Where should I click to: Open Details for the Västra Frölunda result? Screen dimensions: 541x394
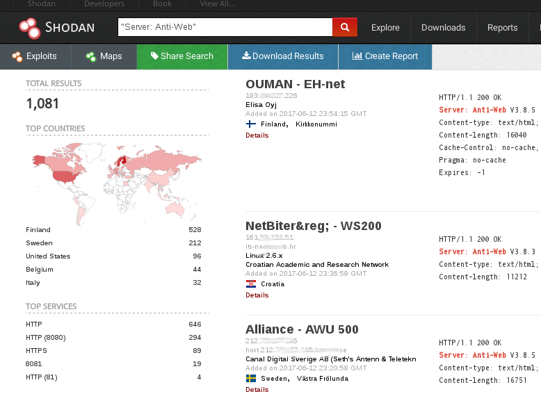(257, 390)
